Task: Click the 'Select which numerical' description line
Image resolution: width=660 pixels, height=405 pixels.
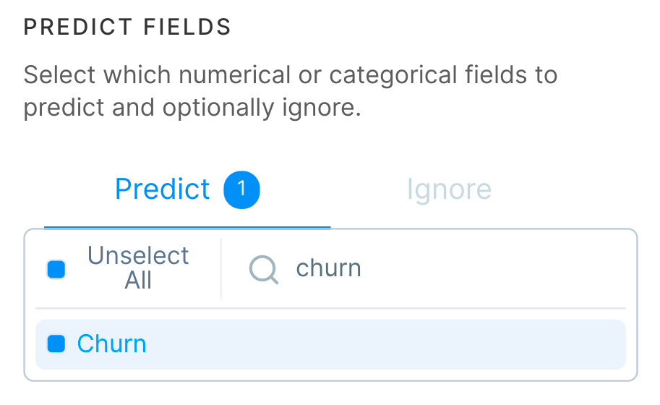Action: tap(290, 74)
